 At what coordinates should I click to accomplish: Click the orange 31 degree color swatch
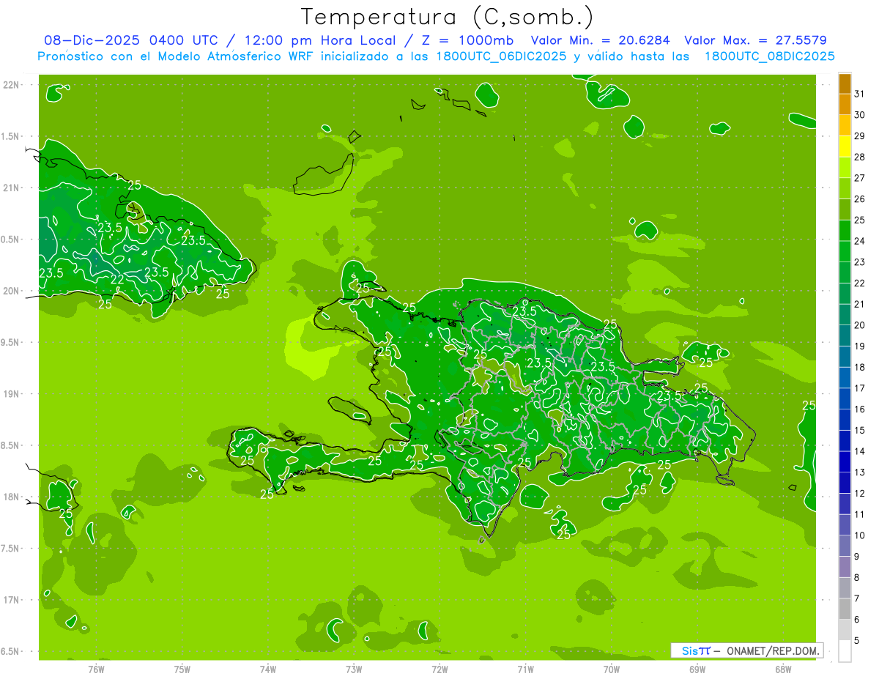tap(845, 84)
